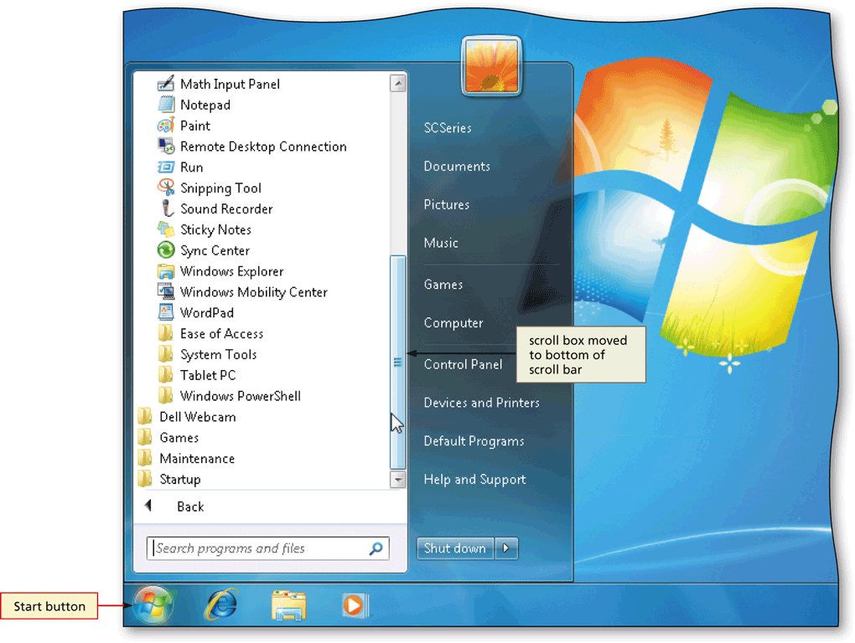Click the magnifier search icon
This screenshot has width=855, height=643.
376,548
